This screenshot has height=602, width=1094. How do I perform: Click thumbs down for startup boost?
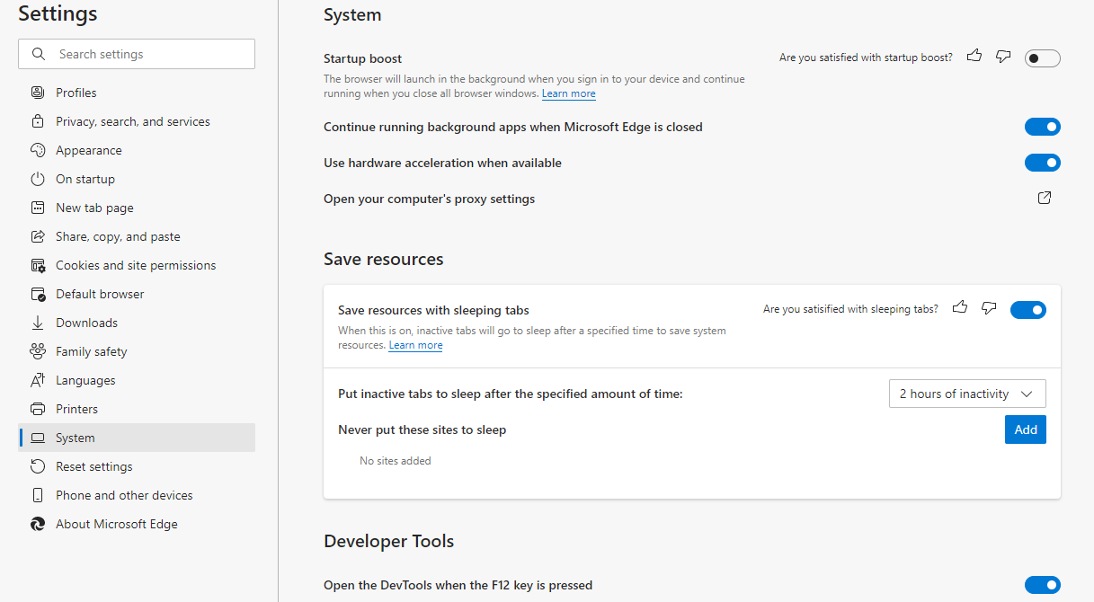(x=1003, y=57)
